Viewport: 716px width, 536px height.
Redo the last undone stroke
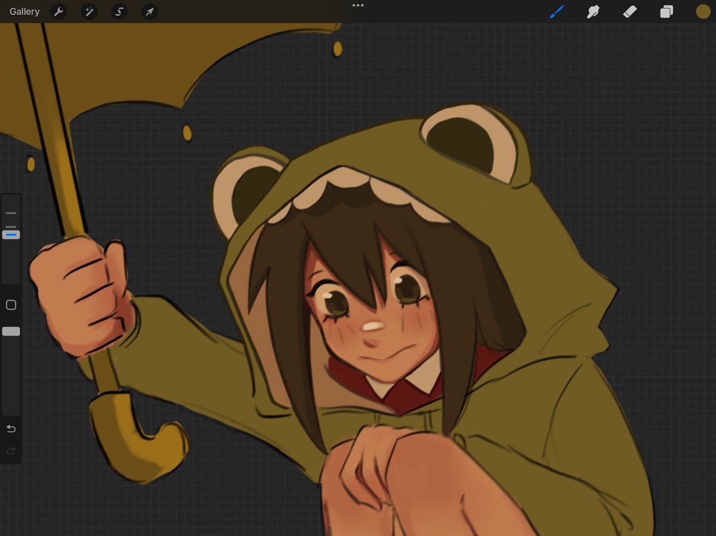point(11,451)
